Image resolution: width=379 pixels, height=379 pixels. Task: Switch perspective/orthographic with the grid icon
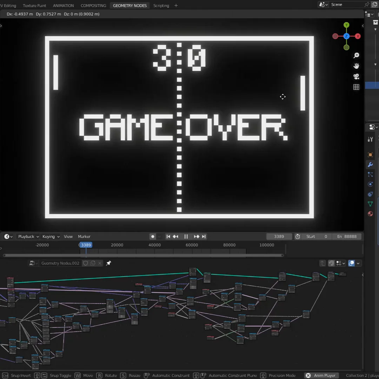pyautogui.click(x=356, y=87)
